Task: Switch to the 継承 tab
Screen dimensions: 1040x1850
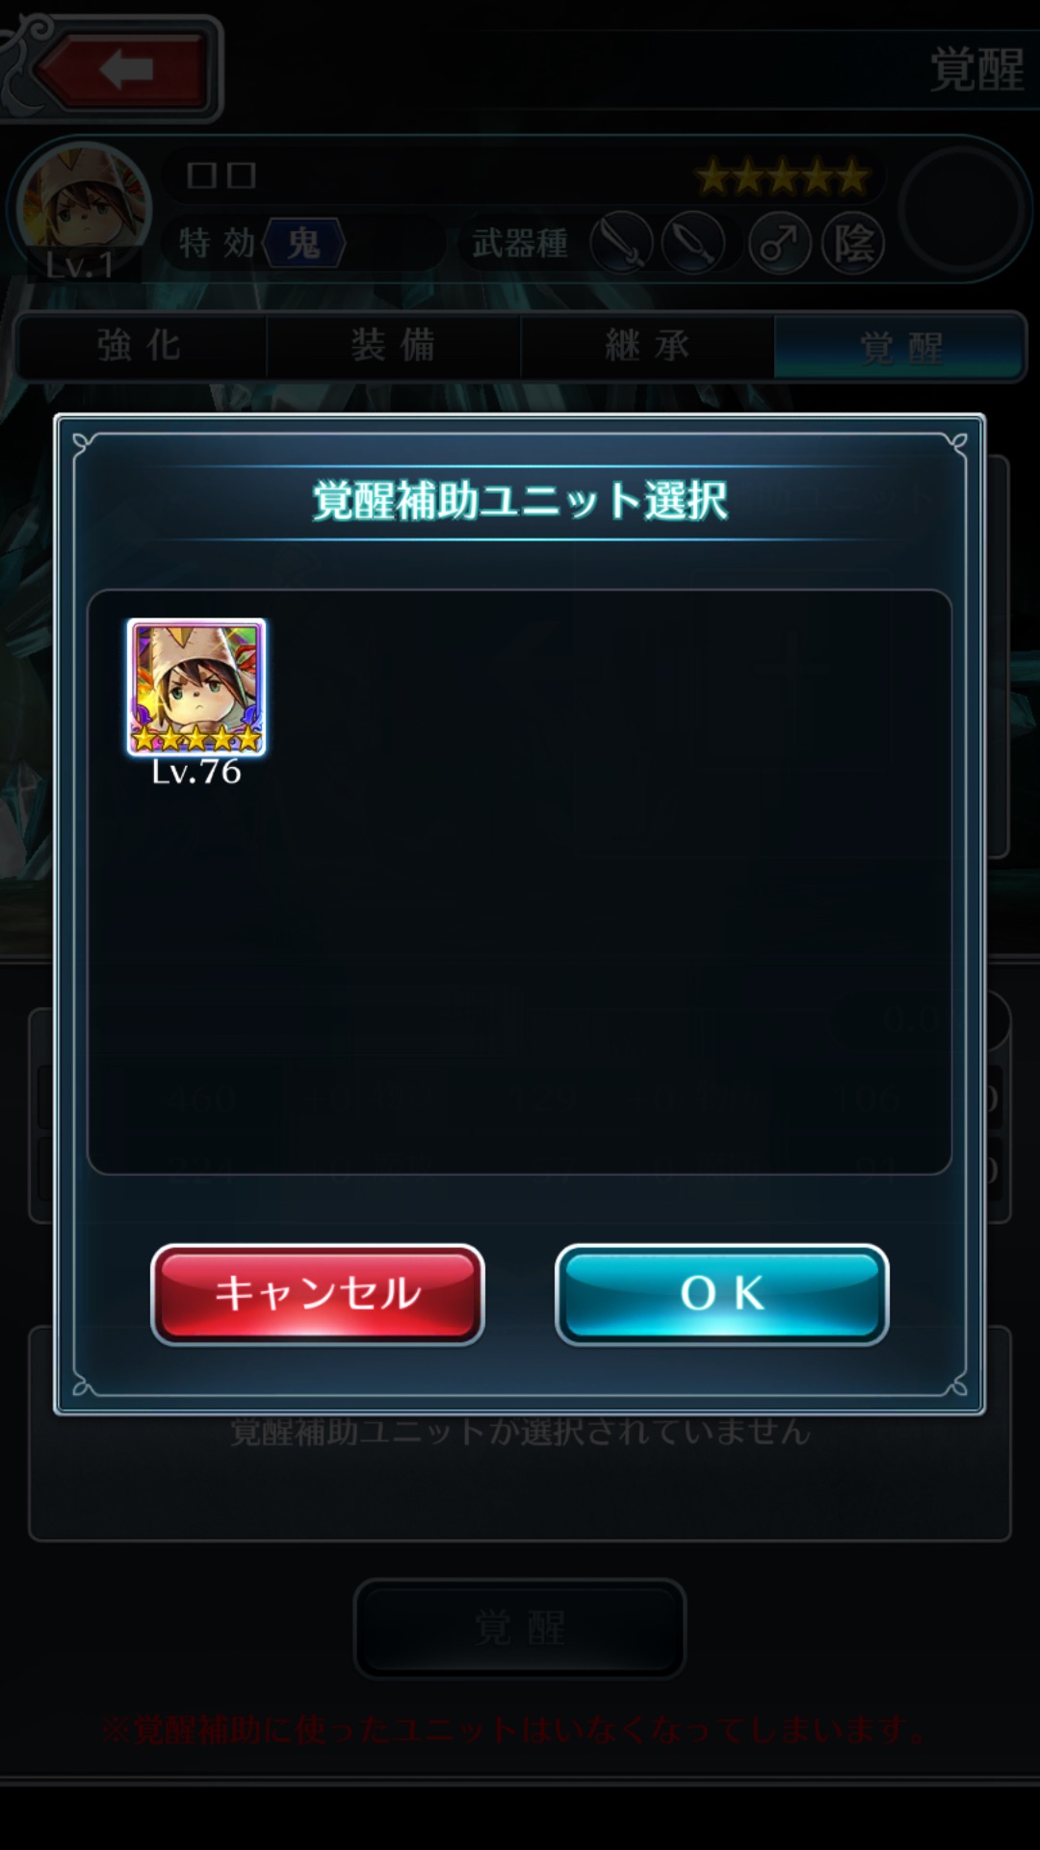Action: point(647,346)
